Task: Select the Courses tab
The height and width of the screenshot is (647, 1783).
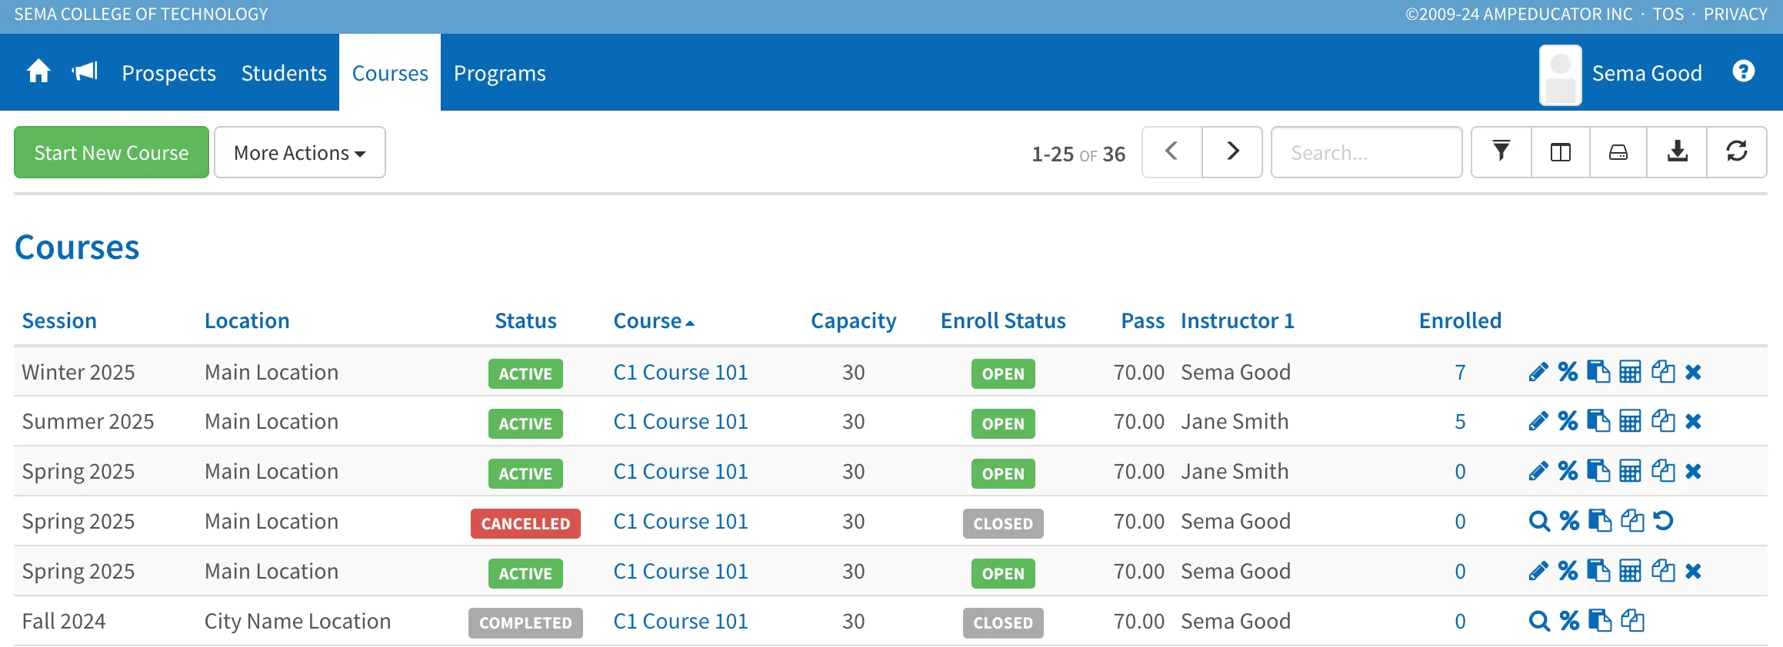Action: (x=390, y=73)
